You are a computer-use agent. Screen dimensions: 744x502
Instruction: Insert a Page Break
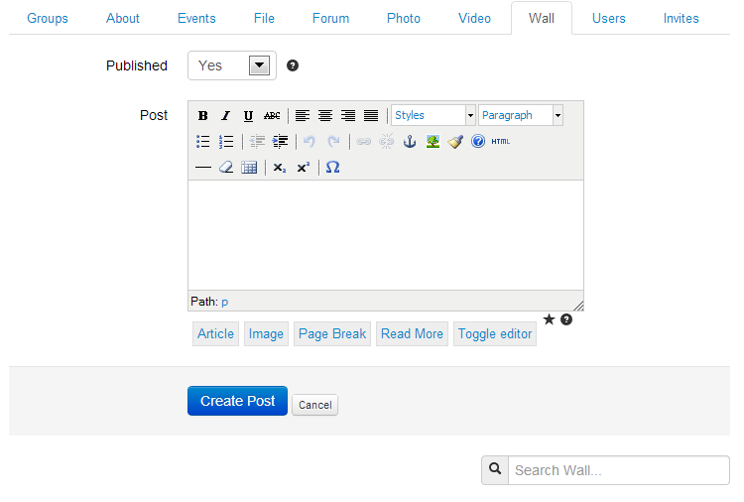[x=332, y=333]
